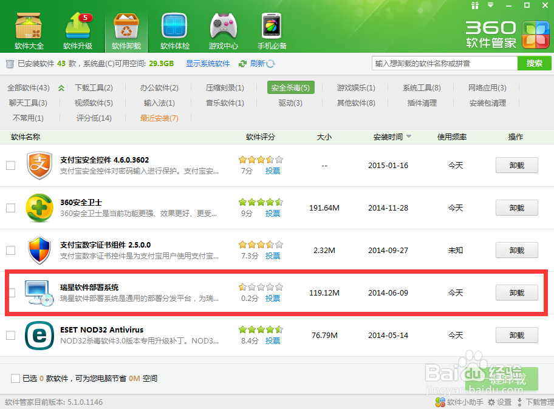Focus the uninstall software search field
The height and width of the screenshot is (409, 554).
[445, 64]
